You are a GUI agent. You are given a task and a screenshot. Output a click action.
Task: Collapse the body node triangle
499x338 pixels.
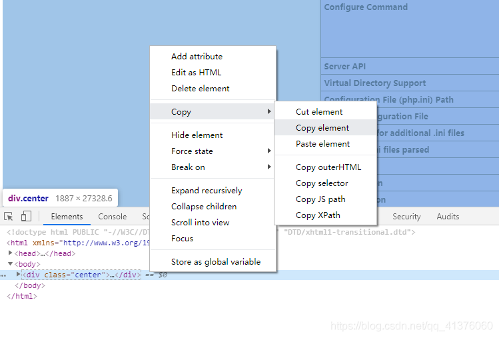point(10,264)
